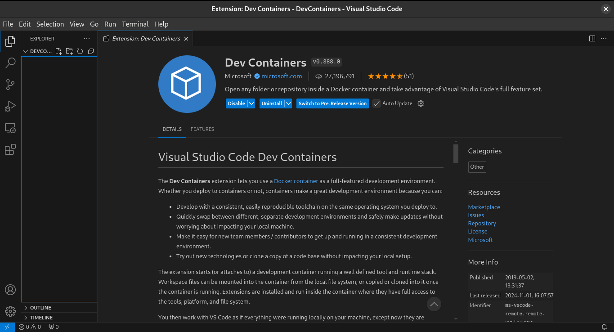
Task: Open the Remote Explorer view
Action: [x=10, y=128]
